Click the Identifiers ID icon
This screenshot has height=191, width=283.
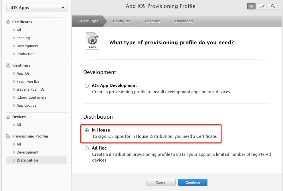(8, 65)
